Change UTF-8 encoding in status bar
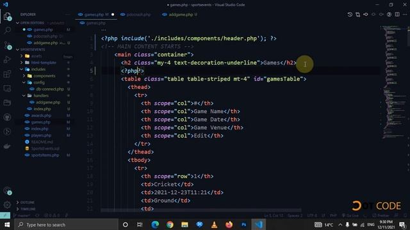410x230 pixels. pos(312,215)
